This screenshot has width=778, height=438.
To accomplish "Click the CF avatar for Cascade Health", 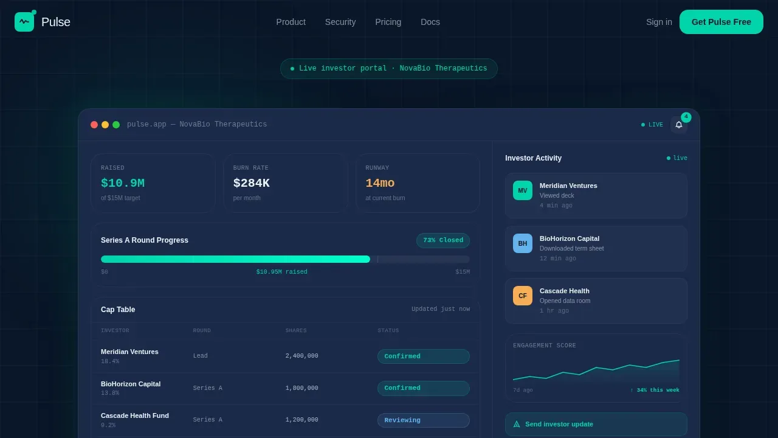I will click(523, 296).
